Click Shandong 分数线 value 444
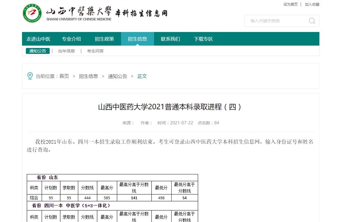 click(x=87, y=198)
